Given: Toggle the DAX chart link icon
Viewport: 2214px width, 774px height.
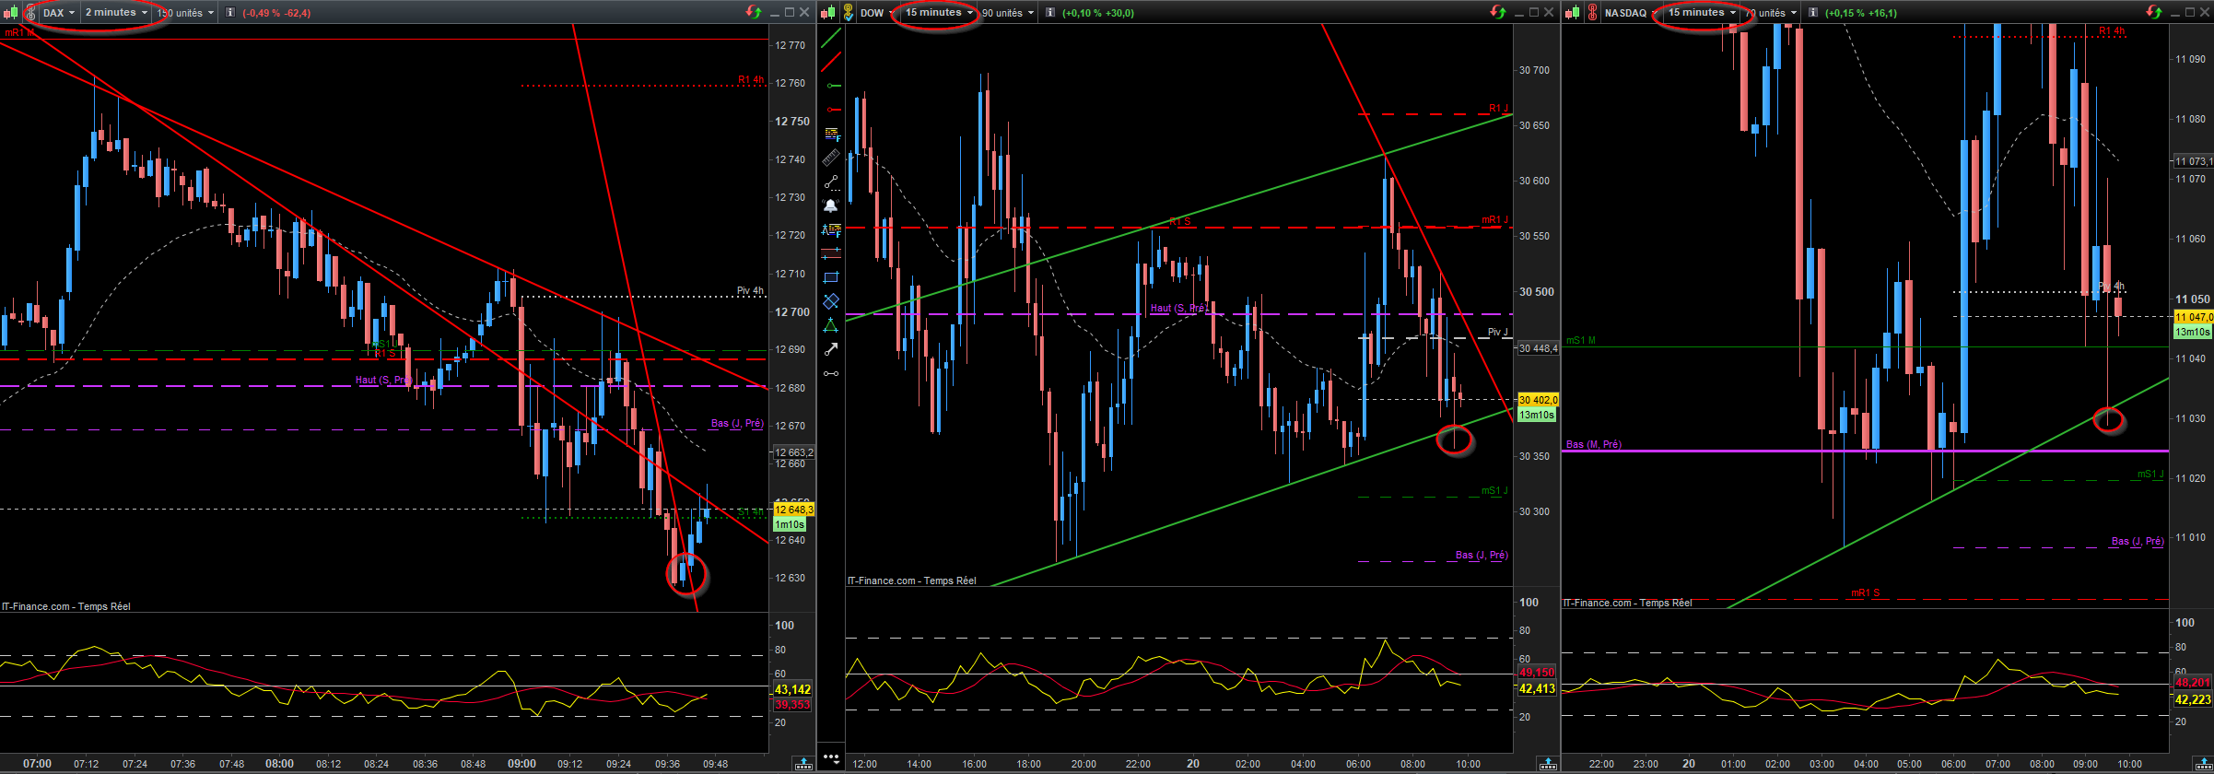Looking at the screenshot, I should point(30,13).
